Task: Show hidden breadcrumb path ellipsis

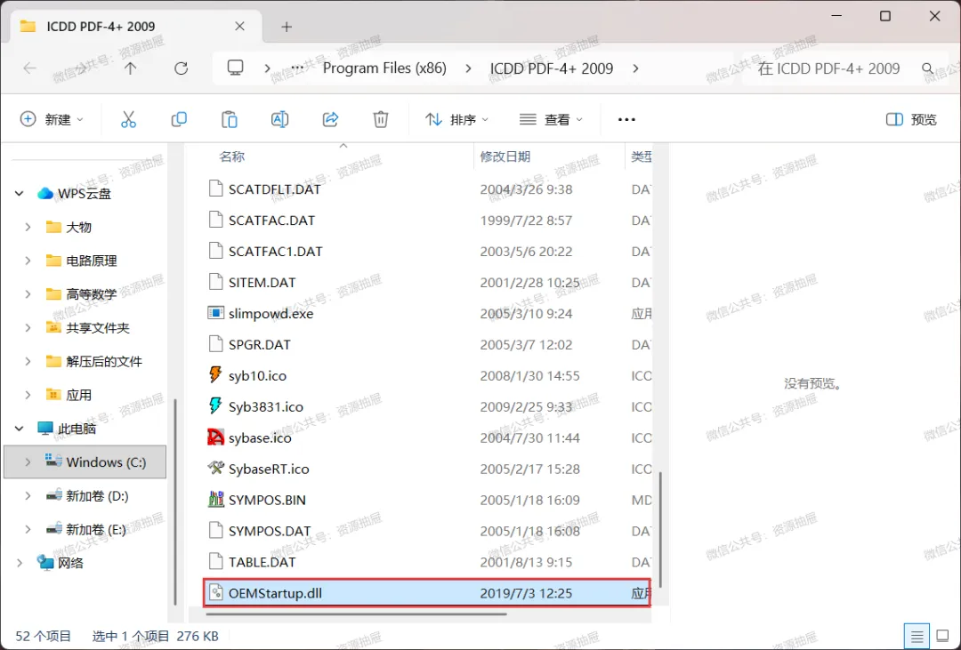Action: (x=297, y=68)
